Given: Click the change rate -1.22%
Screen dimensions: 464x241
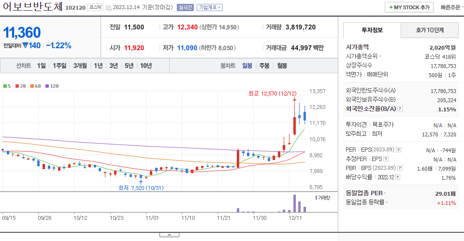Looking at the screenshot, I should coord(58,46).
